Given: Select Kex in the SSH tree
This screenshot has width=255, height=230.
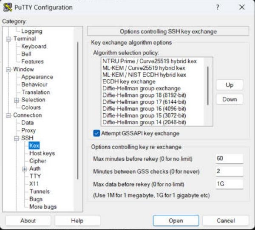Looking at the screenshot, I should [34, 146].
